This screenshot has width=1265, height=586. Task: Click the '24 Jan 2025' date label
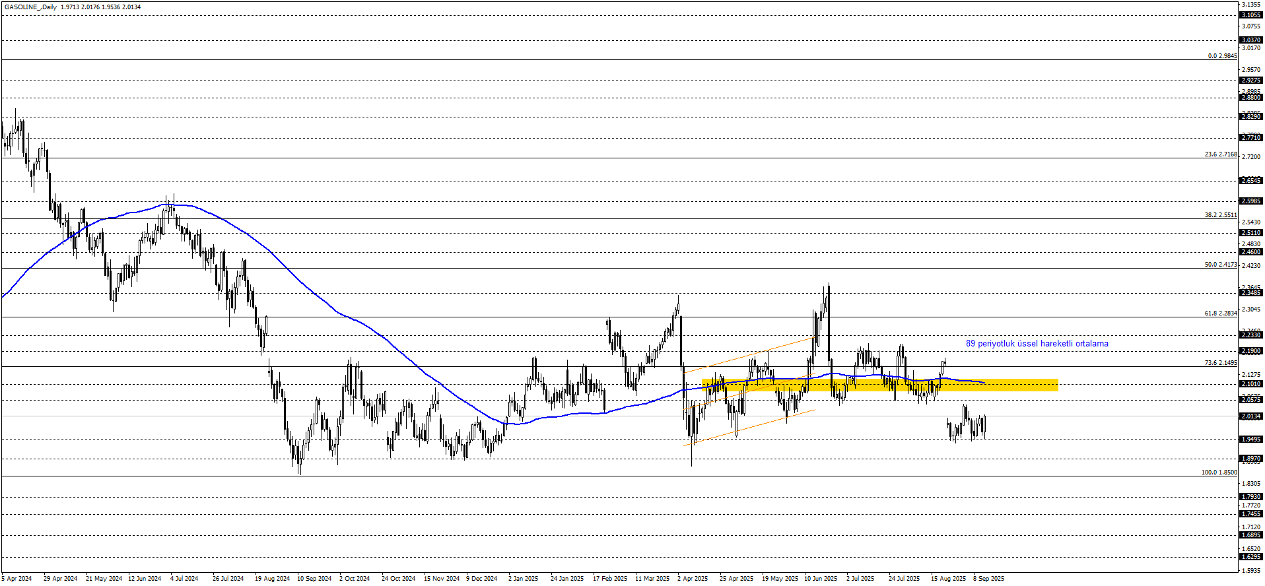(567, 579)
